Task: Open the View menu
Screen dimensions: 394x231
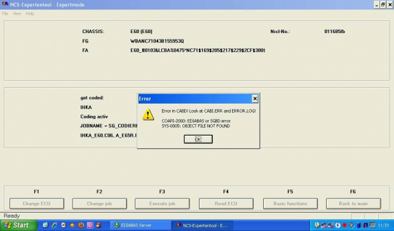Action: 17,13
